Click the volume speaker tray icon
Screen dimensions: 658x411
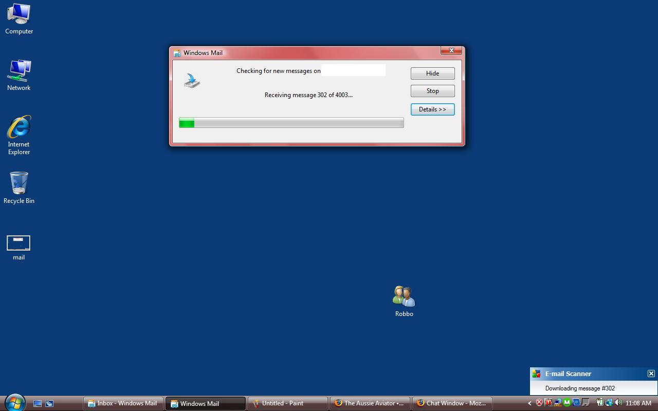[618, 403]
